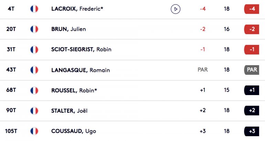The width and height of the screenshot is (265, 141).
Task: Click French flag beside Ugo Coussaud
Action: pyautogui.click(x=34, y=131)
